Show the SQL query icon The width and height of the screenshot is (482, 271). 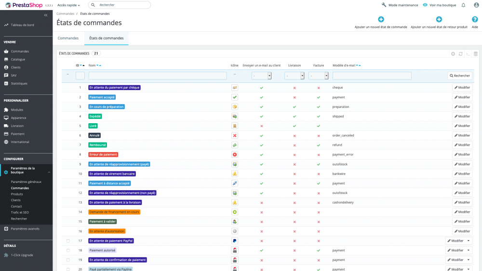tap(468, 54)
